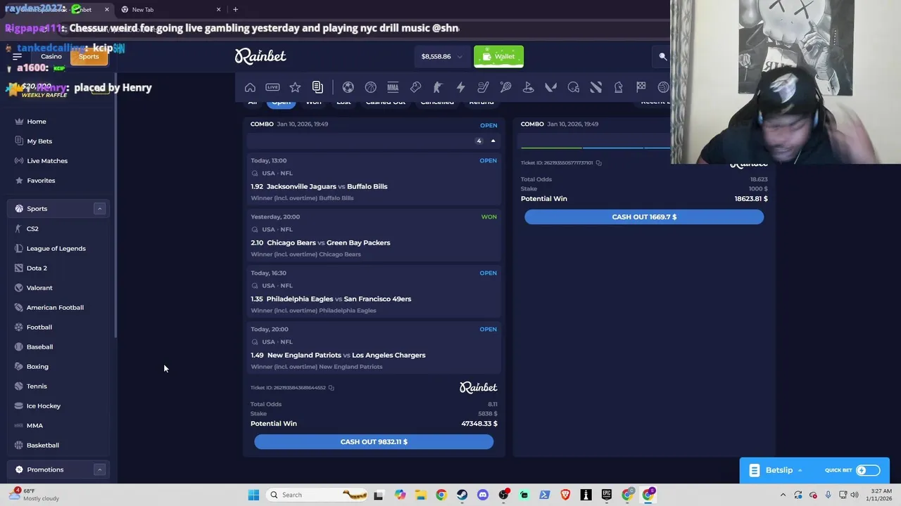The height and width of the screenshot is (506, 901).
Task: Select Ice Hockey in sidebar
Action: coord(44,406)
